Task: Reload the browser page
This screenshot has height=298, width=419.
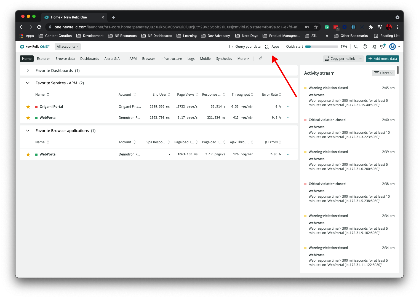Action: tap(39, 27)
